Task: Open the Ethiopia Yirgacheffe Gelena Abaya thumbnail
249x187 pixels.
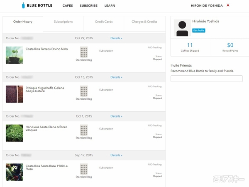Action: [x=15, y=94]
